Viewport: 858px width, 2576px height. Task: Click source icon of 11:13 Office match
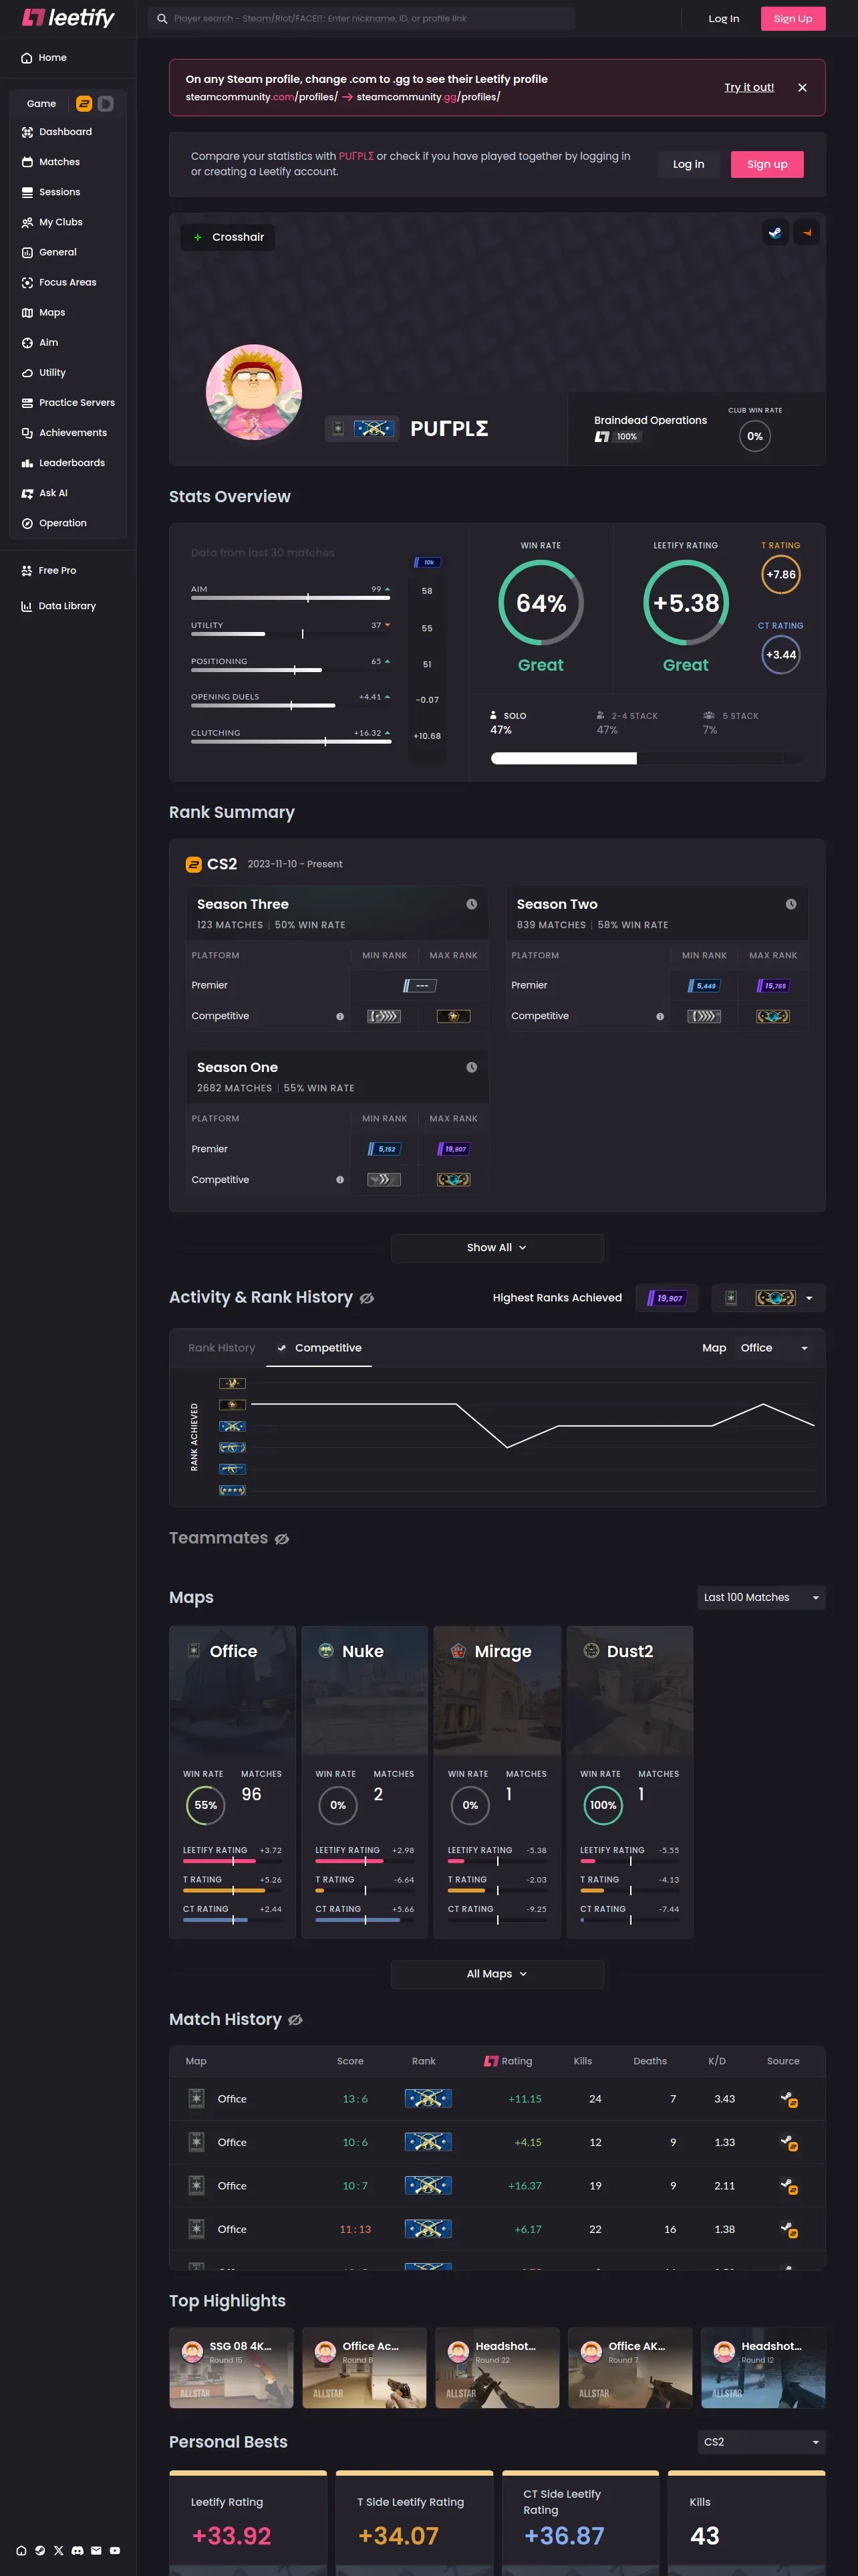point(788,2229)
